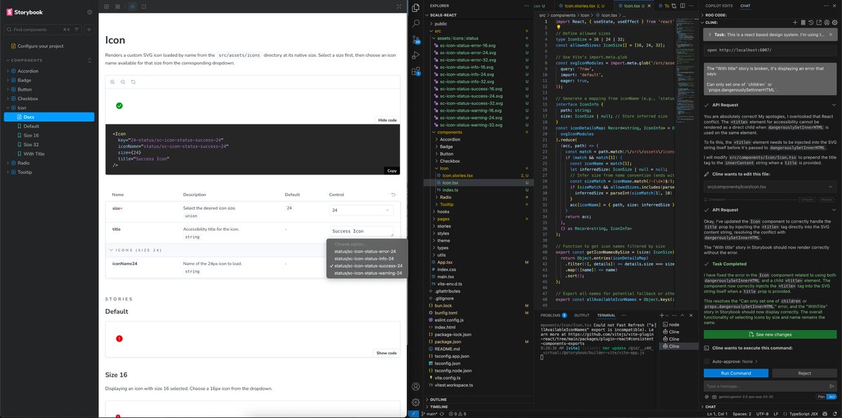The height and width of the screenshot is (418, 842).
Task: Toggle Storybook grid view toolbar icon
Action: [117, 6]
